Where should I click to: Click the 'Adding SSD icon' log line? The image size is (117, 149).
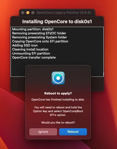[x=25, y=45]
